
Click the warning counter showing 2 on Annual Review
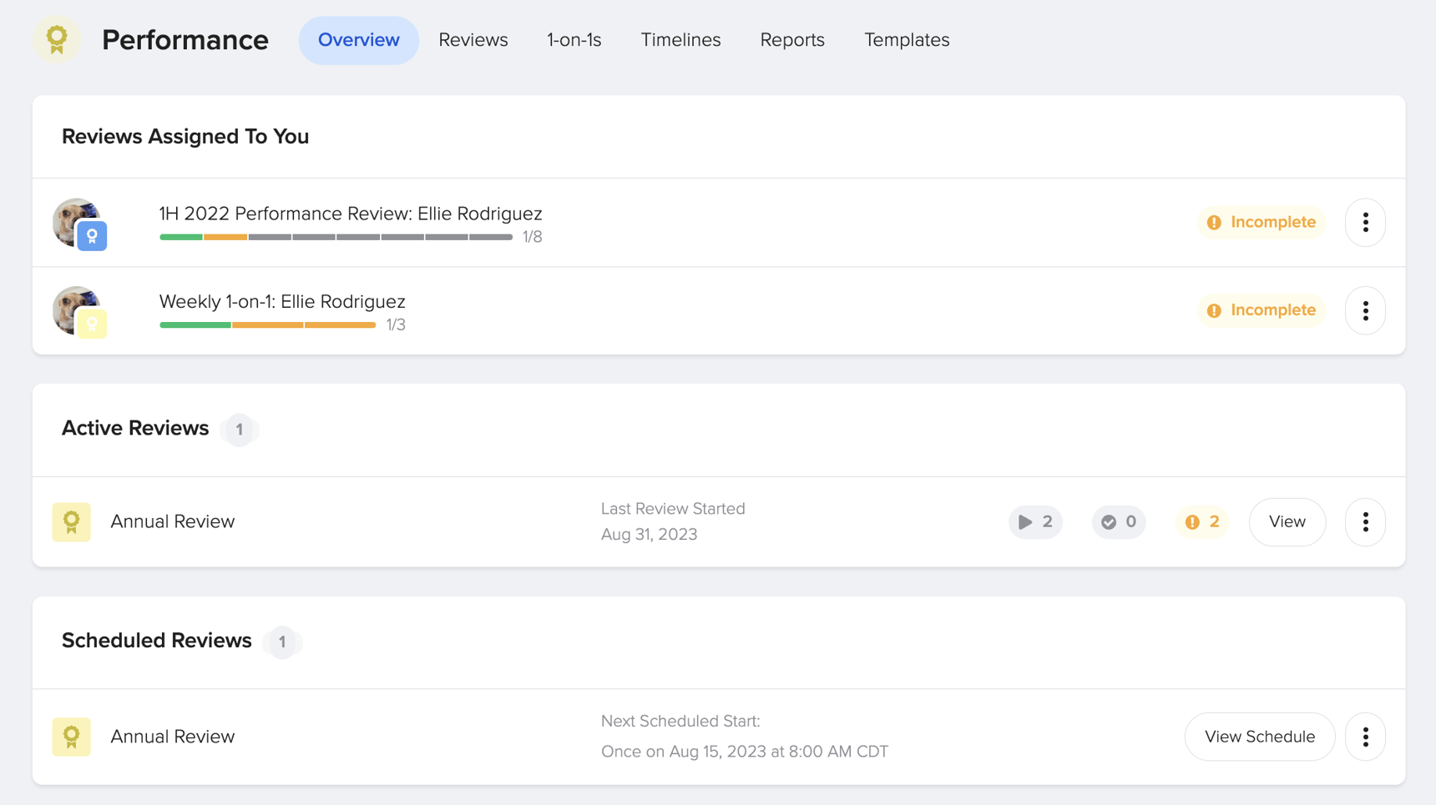click(1202, 522)
